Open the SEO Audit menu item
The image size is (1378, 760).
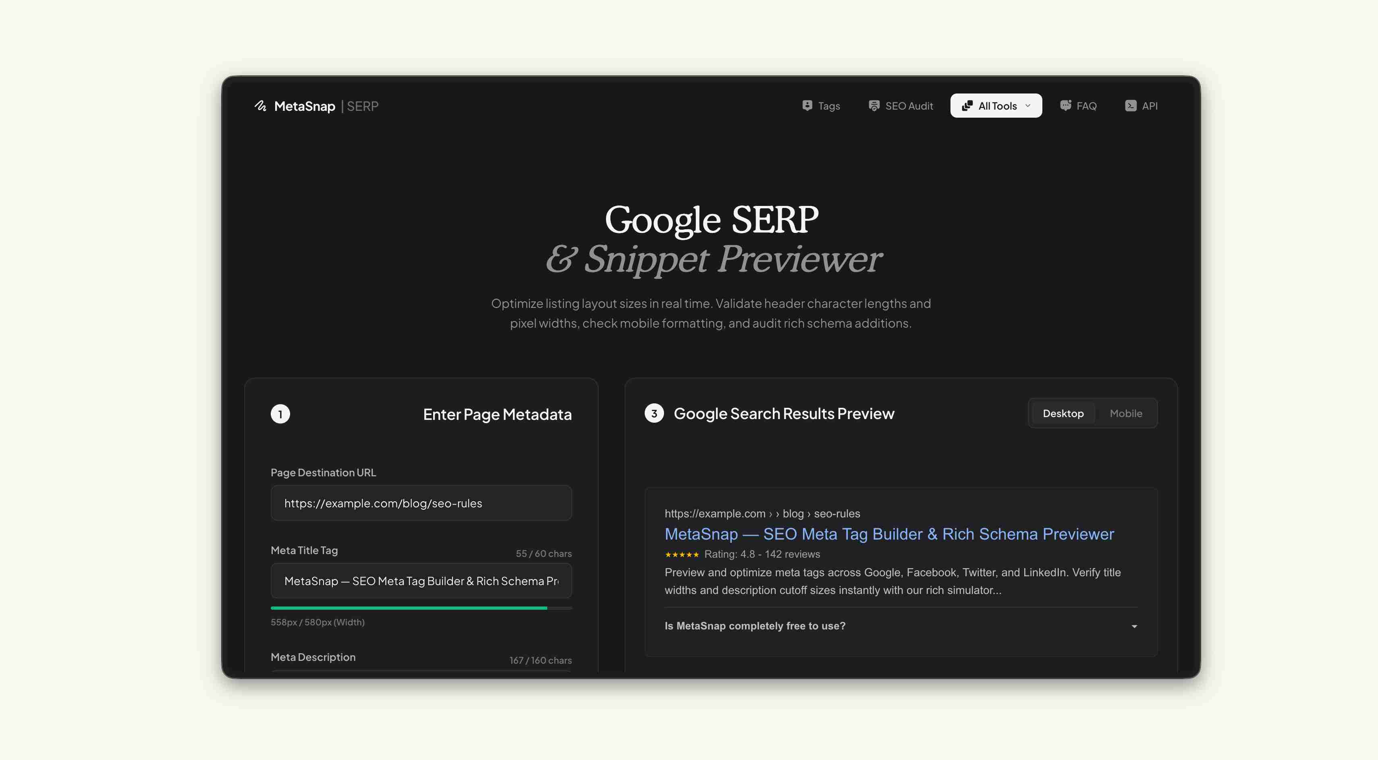tap(901, 105)
